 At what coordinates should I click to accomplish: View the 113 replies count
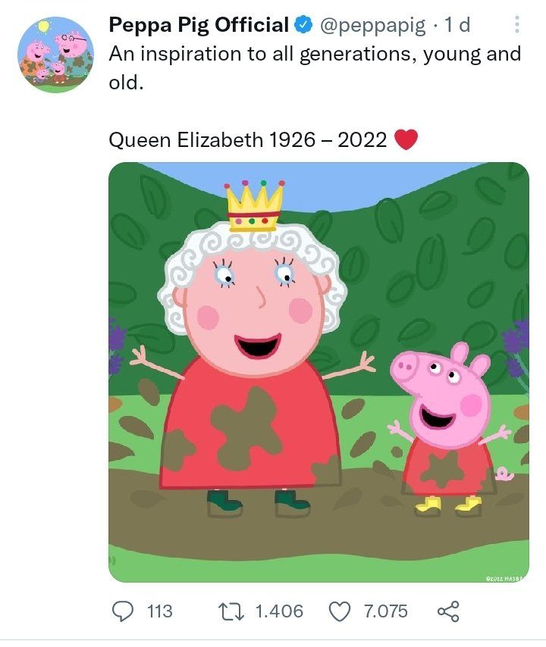159,611
